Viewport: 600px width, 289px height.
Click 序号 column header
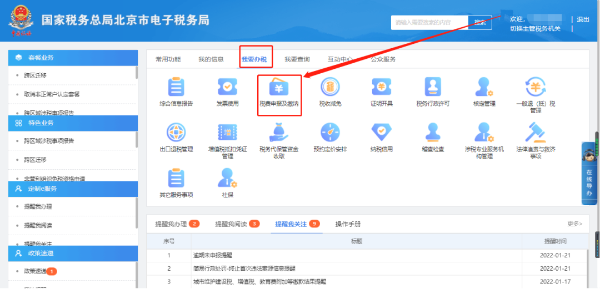click(x=169, y=241)
